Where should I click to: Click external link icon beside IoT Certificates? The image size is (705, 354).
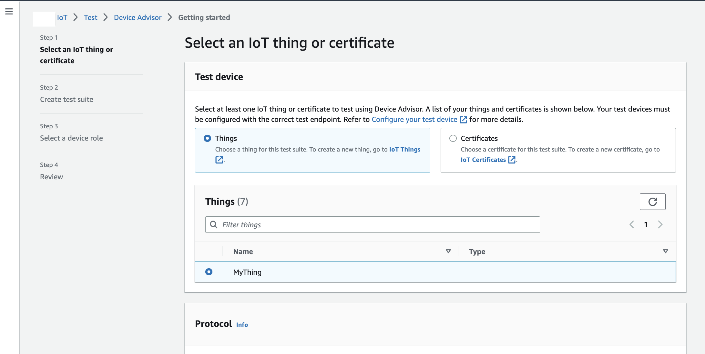512,160
